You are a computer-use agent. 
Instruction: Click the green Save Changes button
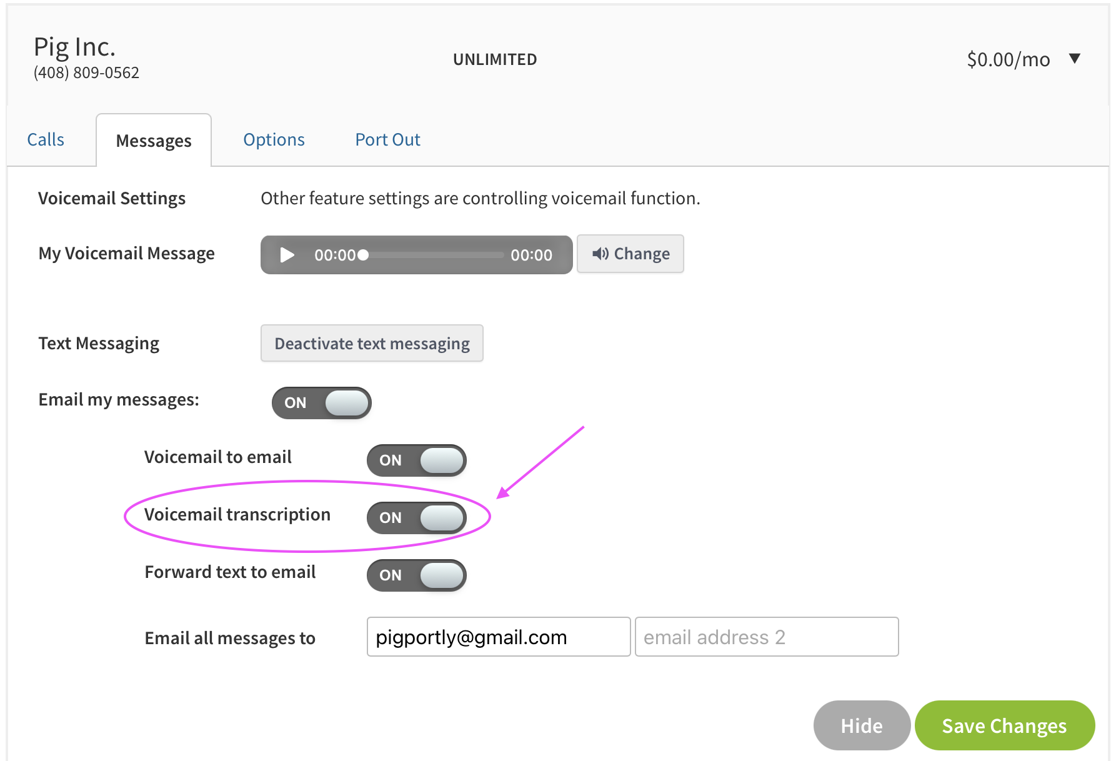(x=1004, y=725)
